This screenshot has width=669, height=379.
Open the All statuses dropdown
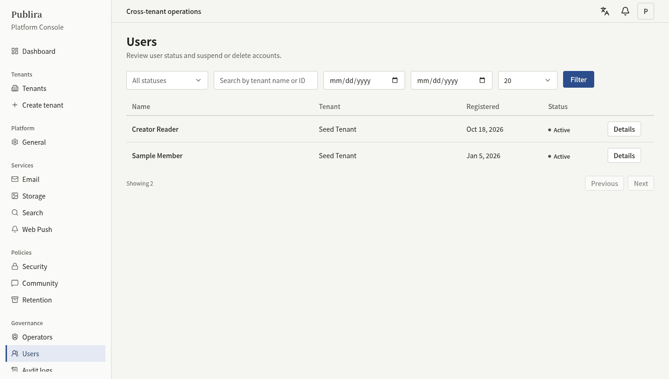pos(167,80)
